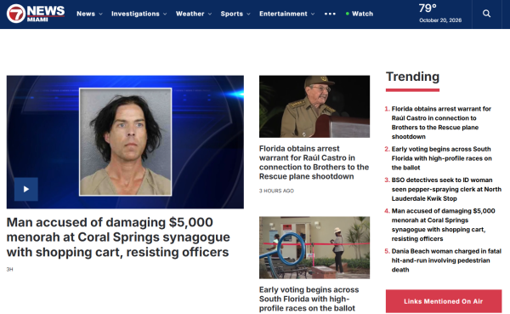Open the Entertainment menu item

pyautogui.click(x=283, y=14)
